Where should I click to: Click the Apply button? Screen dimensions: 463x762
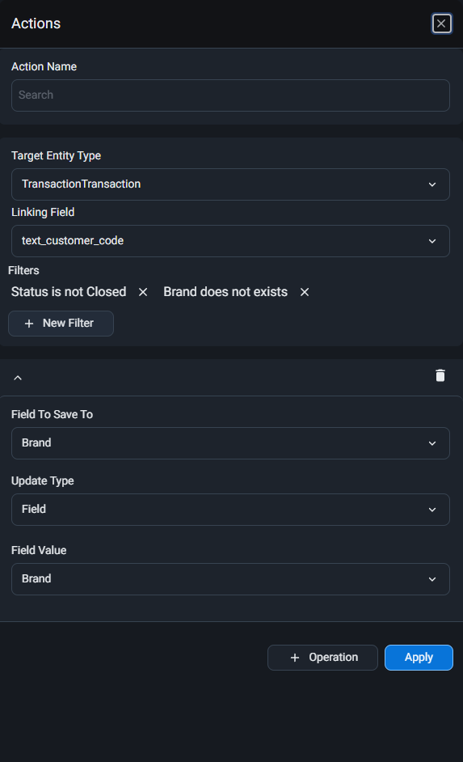[419, 658]
